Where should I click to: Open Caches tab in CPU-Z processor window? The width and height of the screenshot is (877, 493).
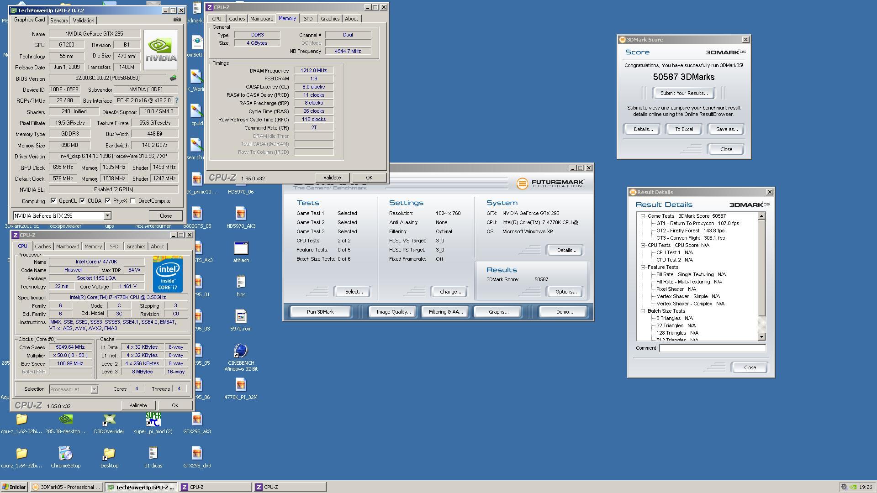pos(43,246)
